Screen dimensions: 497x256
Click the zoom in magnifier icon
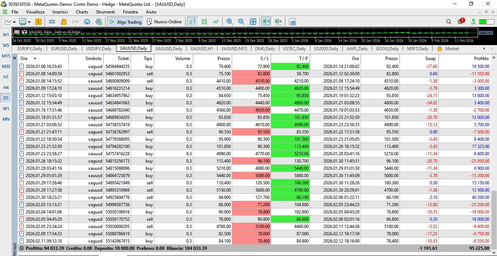(229, 22)
